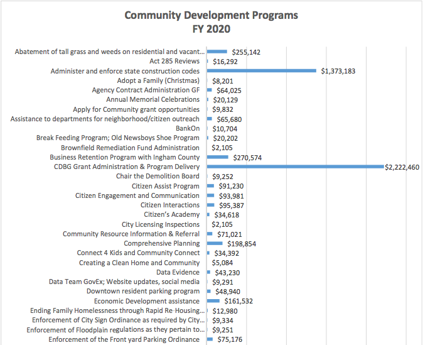Select Enforcement of the Front yard Parking Ordinance
Viewport: 423px width, 345px height.
[124, 339]
